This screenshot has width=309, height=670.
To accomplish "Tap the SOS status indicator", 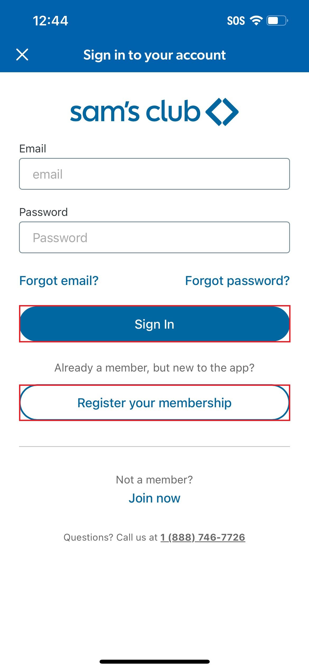I will (236, 21).
